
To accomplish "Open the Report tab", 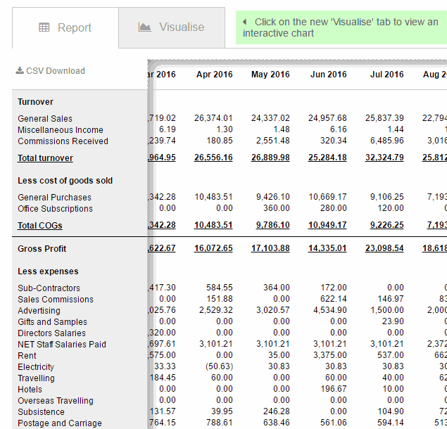I will (65, 28).
